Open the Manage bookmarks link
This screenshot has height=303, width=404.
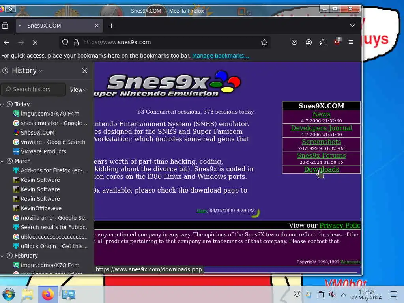click(x=221, y=56)
